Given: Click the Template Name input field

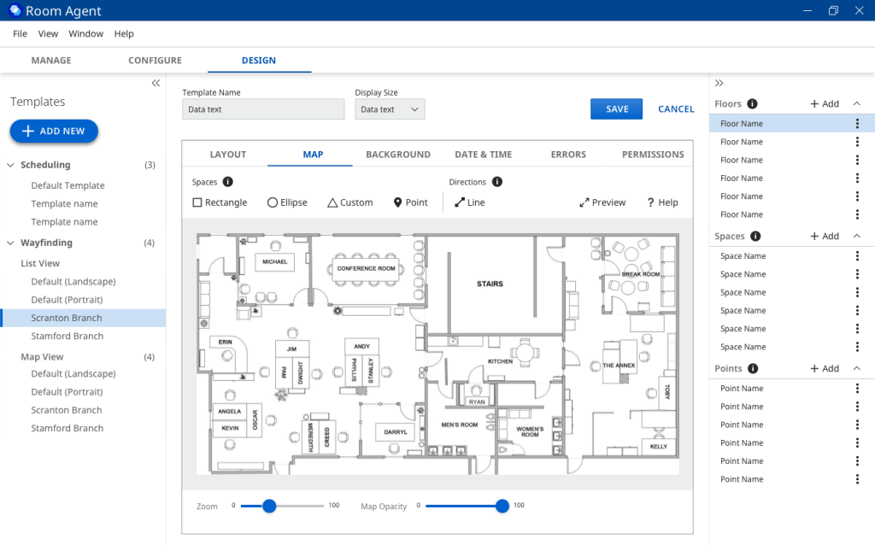Looking at the screenshot, I should pyautogui.click(x=263, y=109).
